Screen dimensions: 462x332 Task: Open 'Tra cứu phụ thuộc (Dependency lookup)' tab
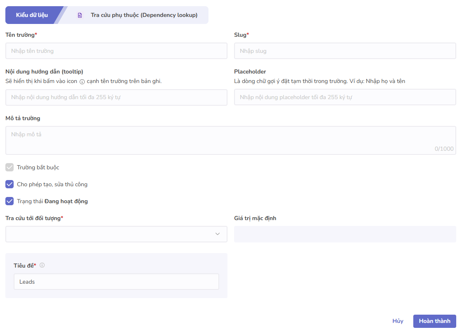click(x=144, y=15)
